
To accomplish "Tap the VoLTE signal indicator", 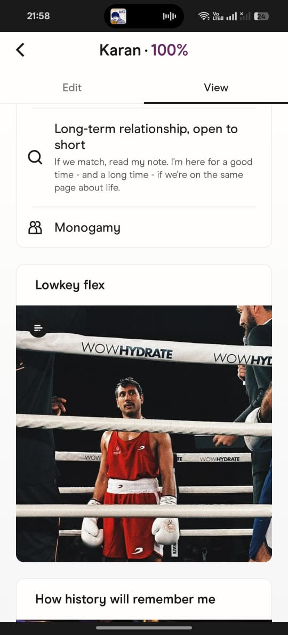I will pyautogui.click(x=218, y=16).
